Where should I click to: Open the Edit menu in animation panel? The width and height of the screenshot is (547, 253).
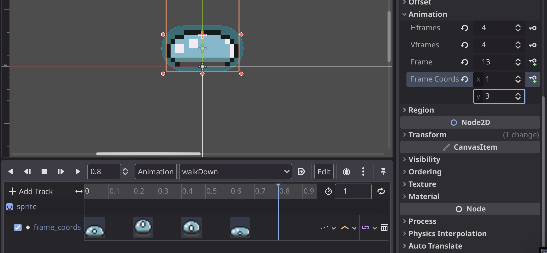coord(324,172)
